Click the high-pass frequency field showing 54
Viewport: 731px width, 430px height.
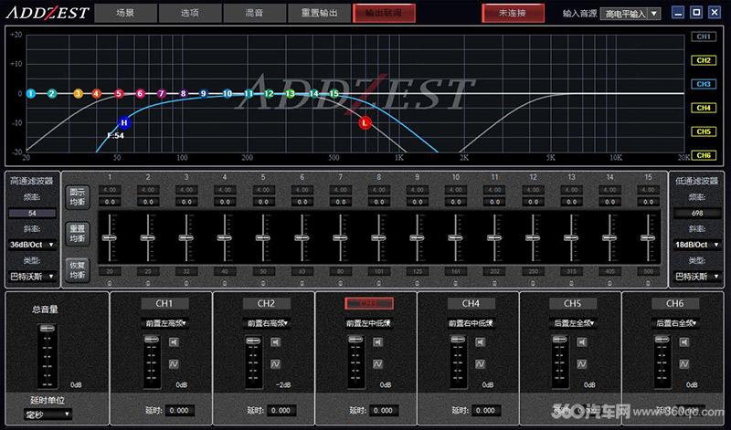coord(32,214)
